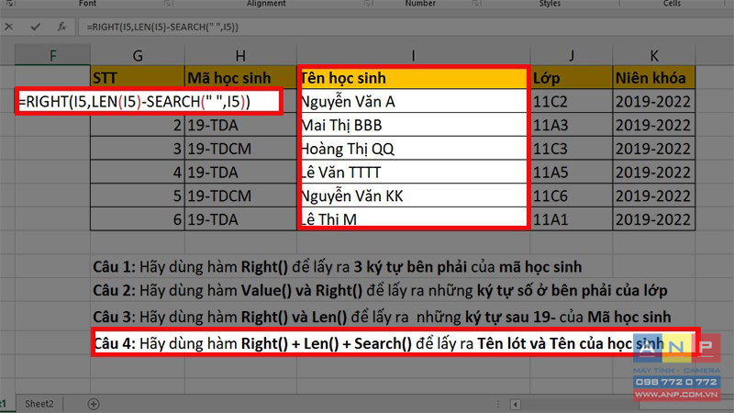Select cell 'Nguyễn Văn A'
This screenshot has height=413, width=734.
(414, 101)
